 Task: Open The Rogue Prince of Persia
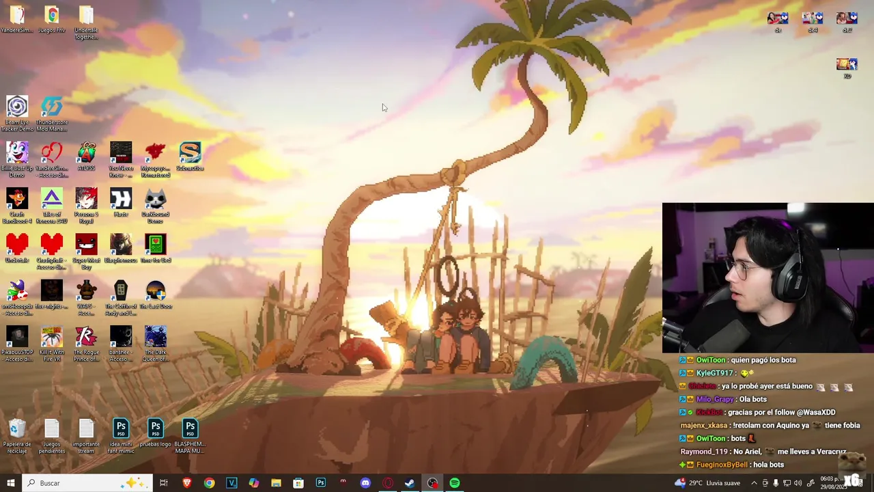pyautogui.click(x=86, y=344)
